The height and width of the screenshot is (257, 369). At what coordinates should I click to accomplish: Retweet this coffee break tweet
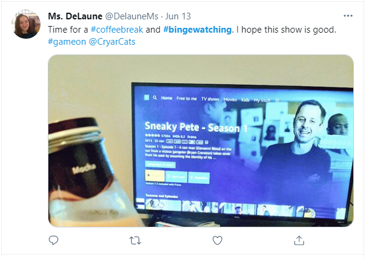(136, 240)
